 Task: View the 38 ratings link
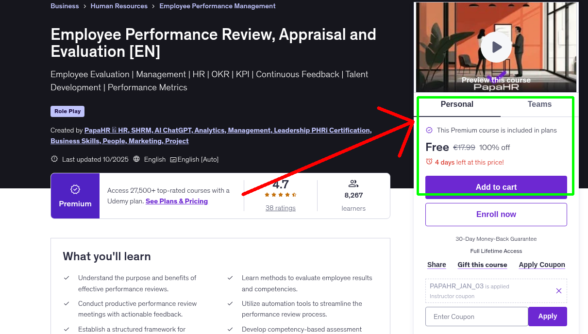pyautogui.click(x=280, y=208)
